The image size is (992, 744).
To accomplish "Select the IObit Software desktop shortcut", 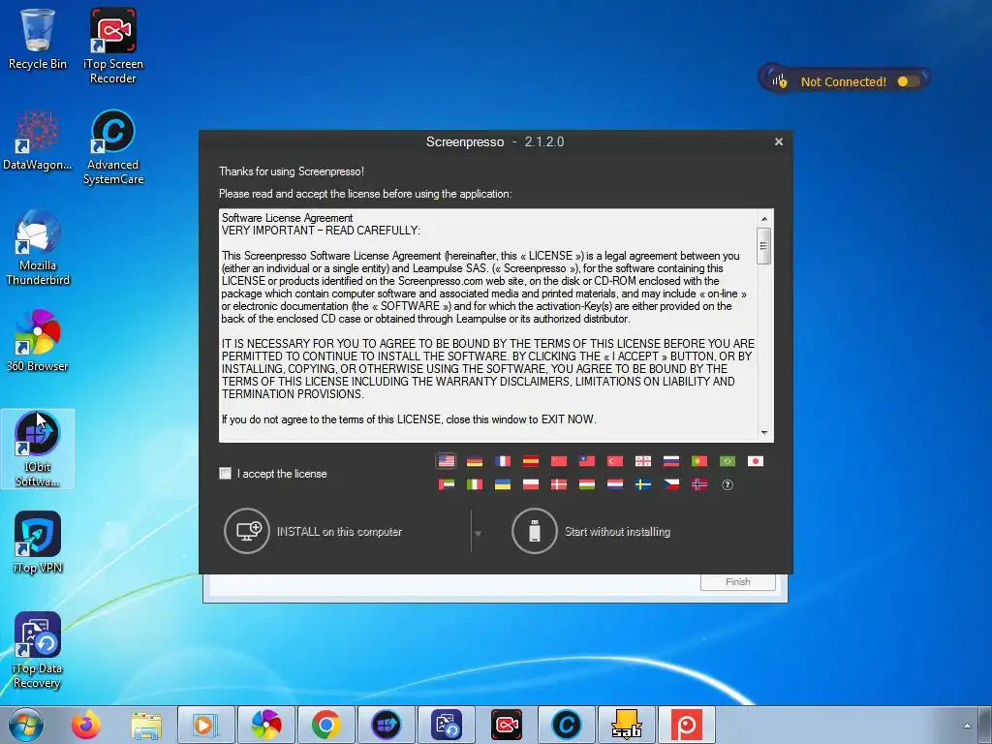I will (38, 449).
